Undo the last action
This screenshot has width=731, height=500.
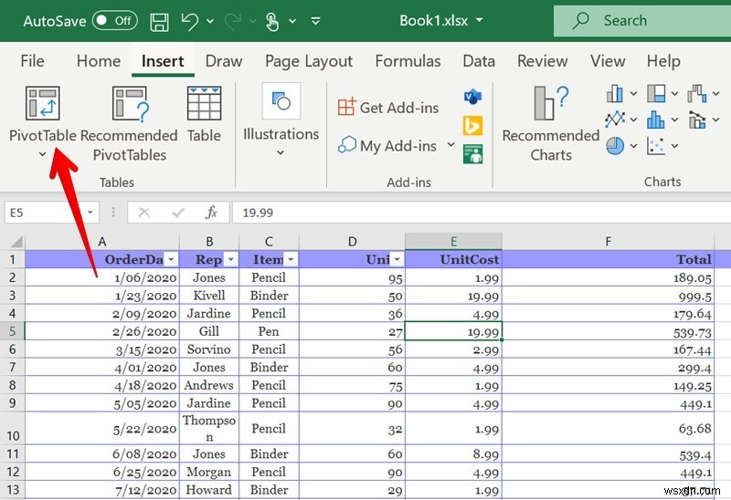coord(190,21)
